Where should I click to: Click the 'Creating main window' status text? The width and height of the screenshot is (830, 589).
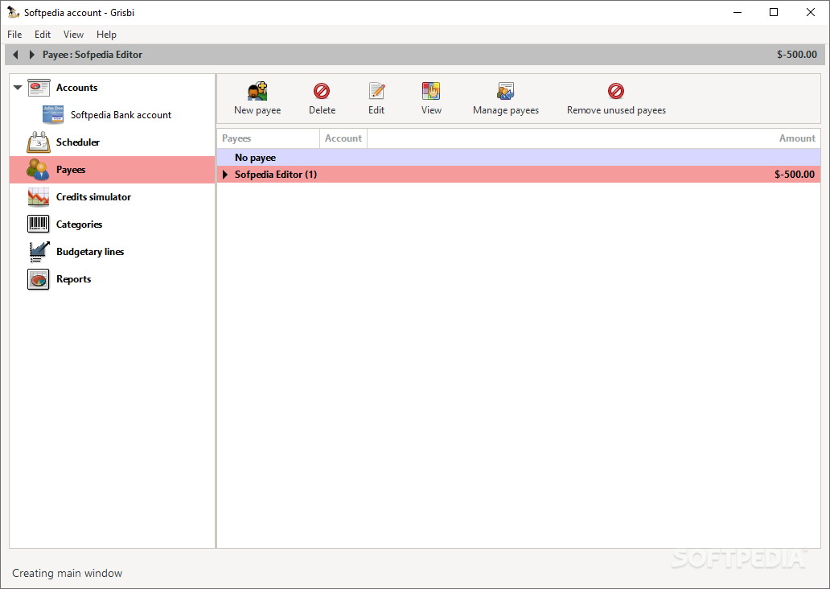coord(68,573)
